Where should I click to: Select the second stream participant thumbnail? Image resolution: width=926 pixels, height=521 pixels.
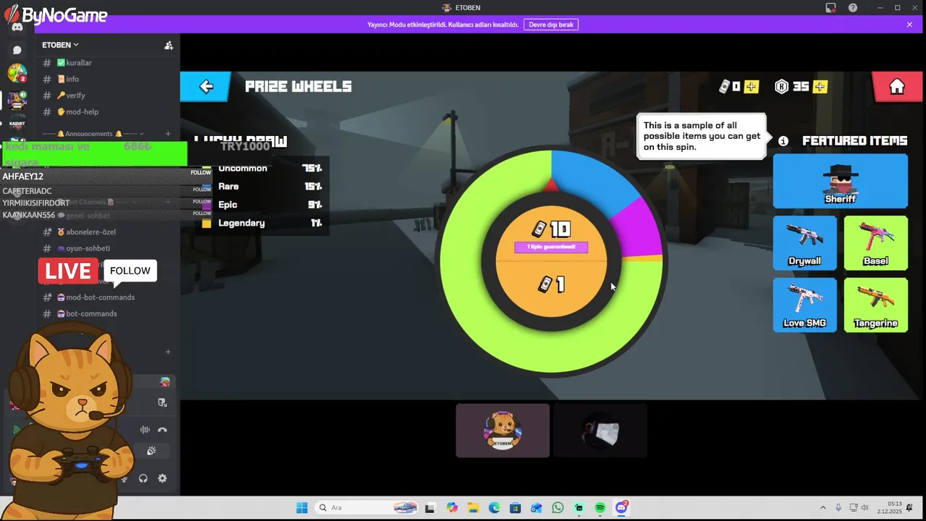600,431
